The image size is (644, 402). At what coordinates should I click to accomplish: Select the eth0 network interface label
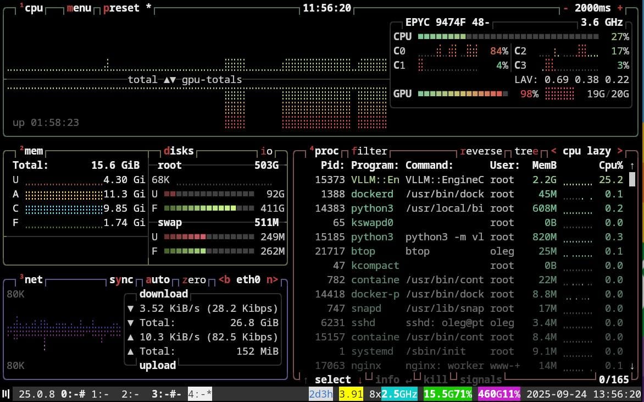click(x=248, y=280)
